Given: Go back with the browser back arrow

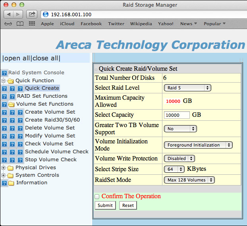Looking at the screenshot, I should 8,15.
